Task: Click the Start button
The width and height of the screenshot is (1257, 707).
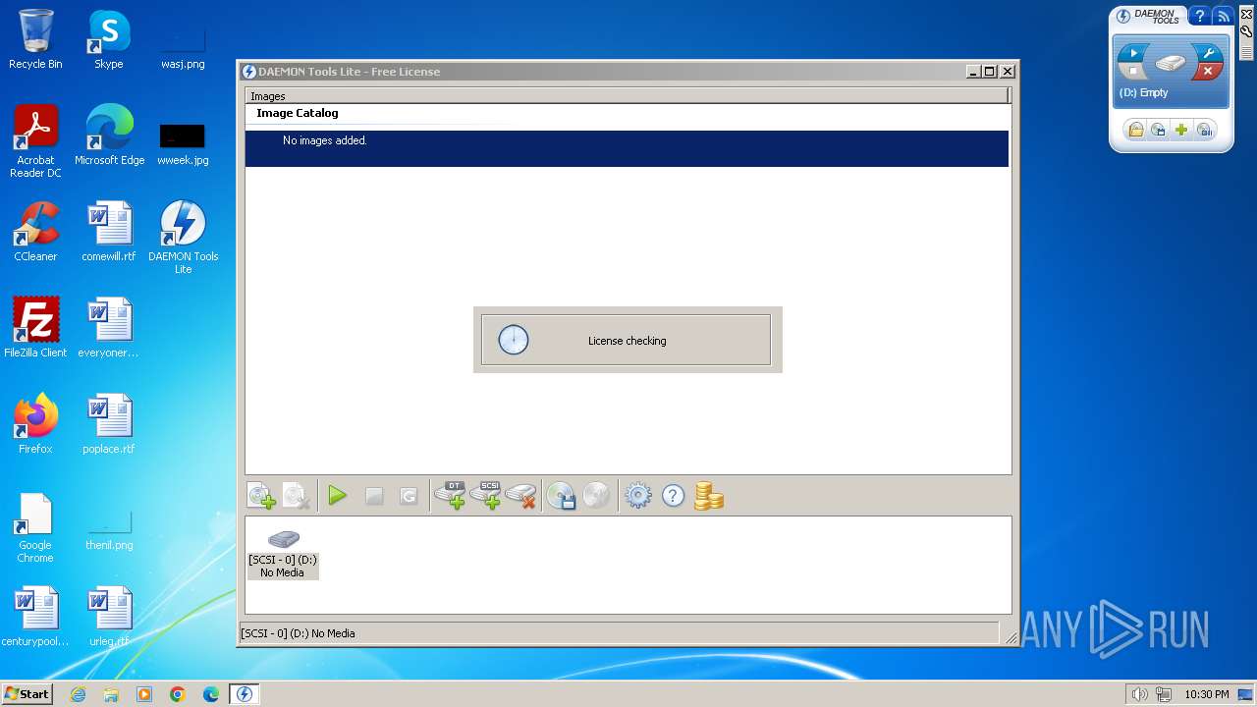Action: [x=27, y=694]
